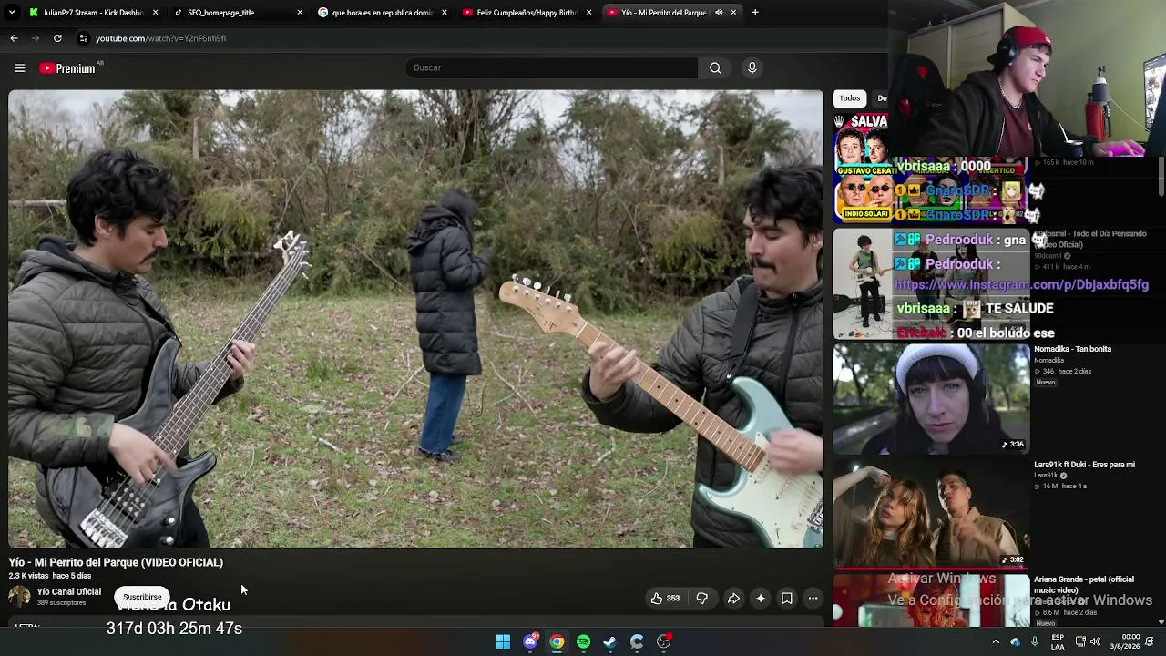1166x656 pixels.
Task: Mute the tab via speaker icon
Action: [719, 13]
